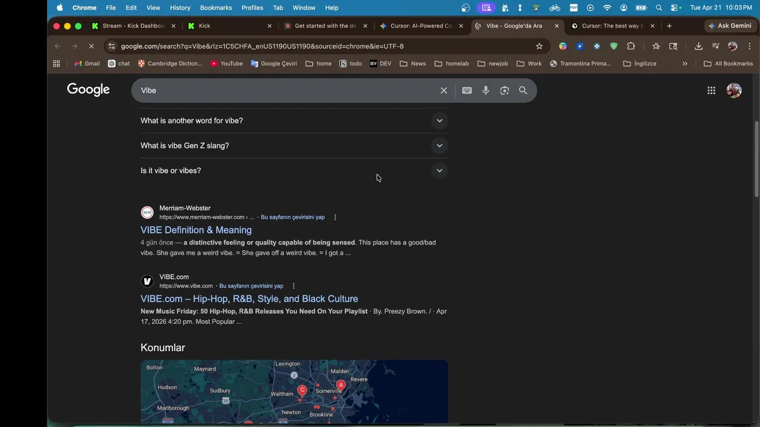Open VIBE.com Hip-Hop, R&B result link

pyautogui.click(x=249, y=299)
